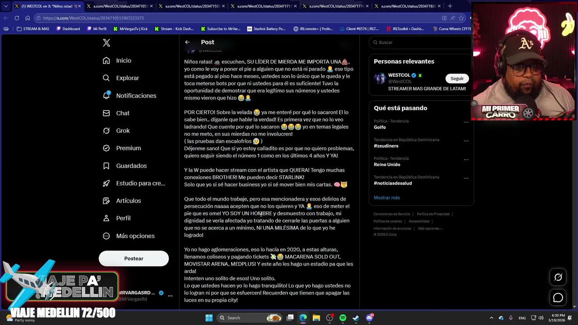This screenshot has height=325, width=578.
Task: Open Dashboard bookmark
Action: pyautogui.click(x=68, y=29)
